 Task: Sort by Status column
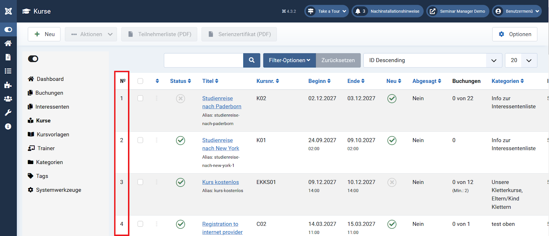[180, 81]
